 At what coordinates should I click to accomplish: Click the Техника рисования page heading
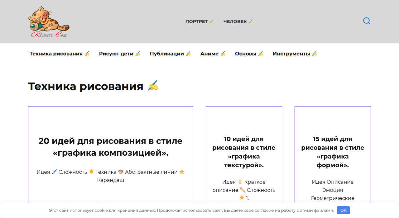click(93, 86)
